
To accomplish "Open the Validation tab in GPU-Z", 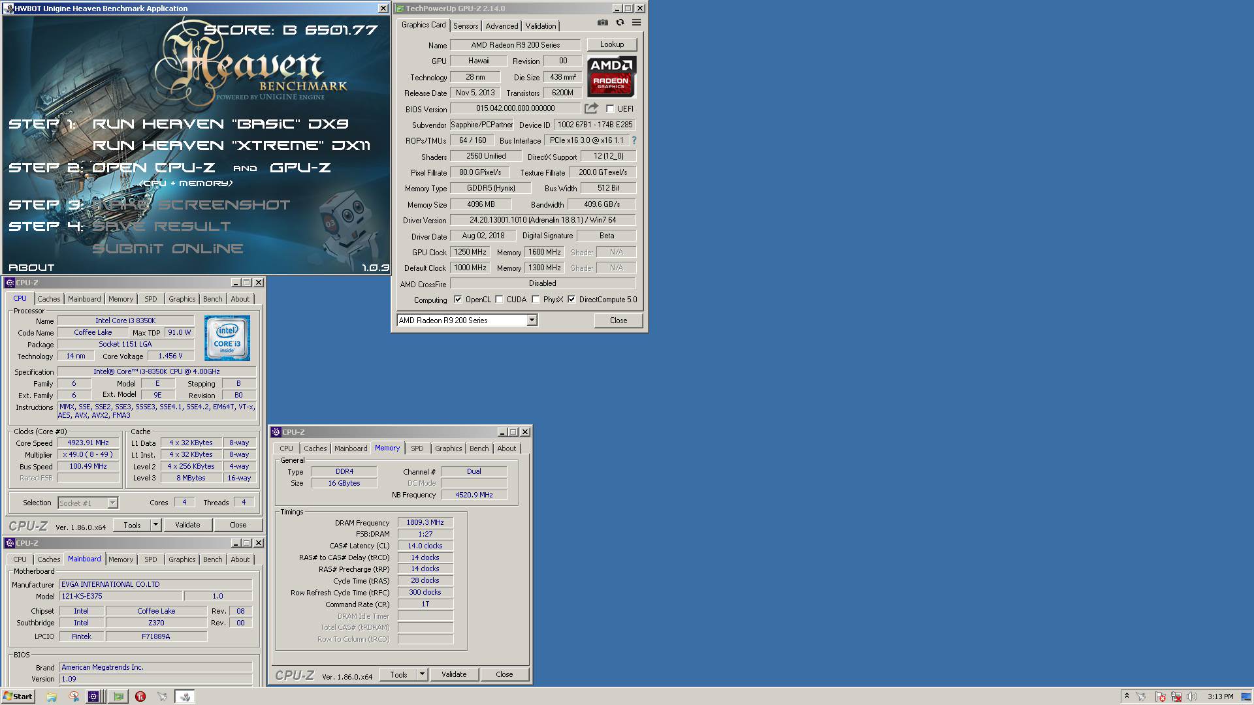I will point(541,25).
